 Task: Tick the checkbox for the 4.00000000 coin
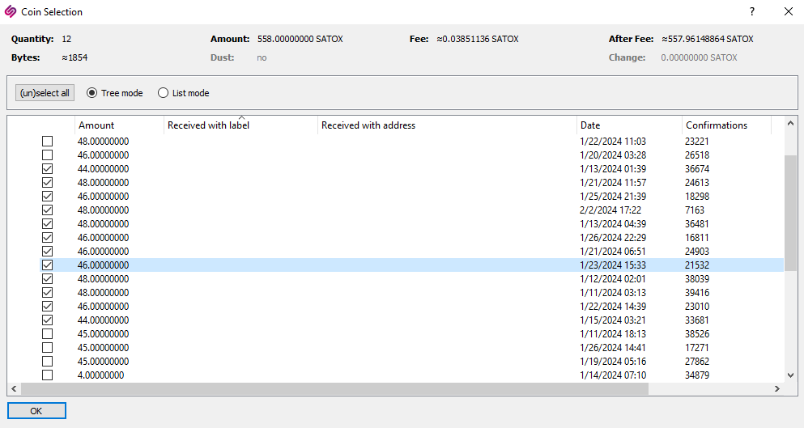pos(47,375)
